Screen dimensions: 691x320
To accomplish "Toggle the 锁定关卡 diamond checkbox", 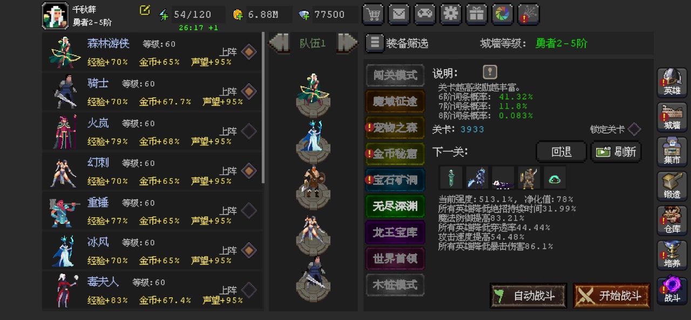I will coord(634,129).
